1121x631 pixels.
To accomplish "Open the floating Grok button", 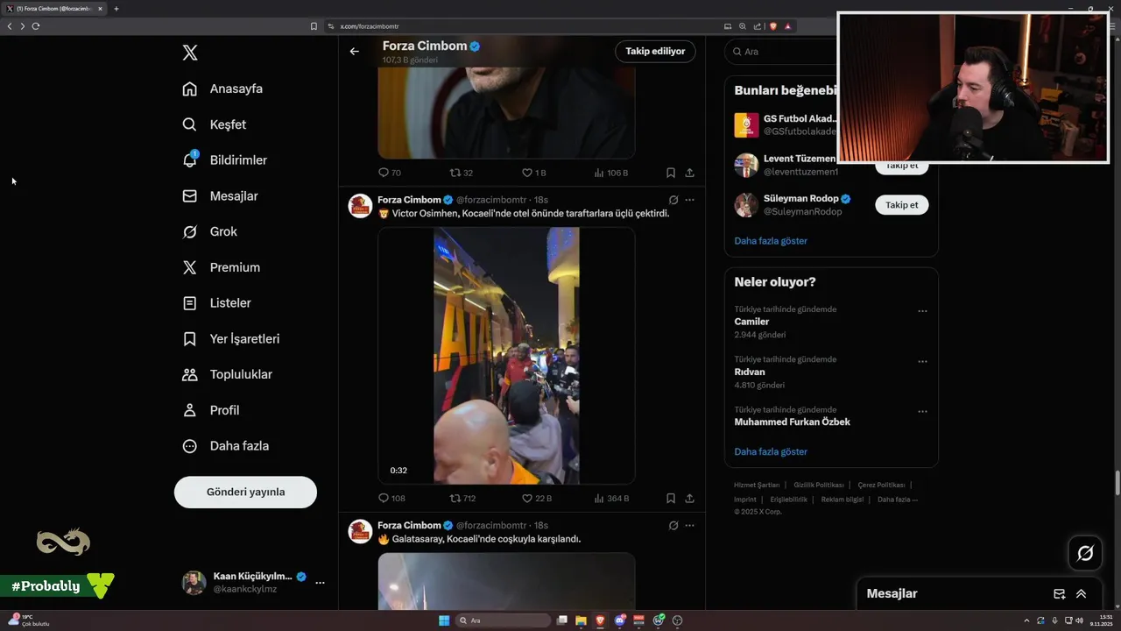I will (x=1085, y=553).
